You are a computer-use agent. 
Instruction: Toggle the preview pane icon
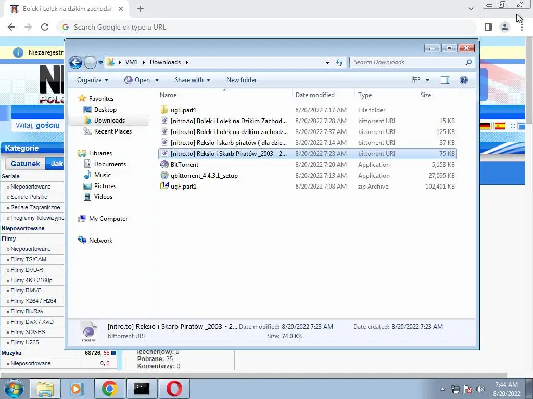(x=445, y=80)
